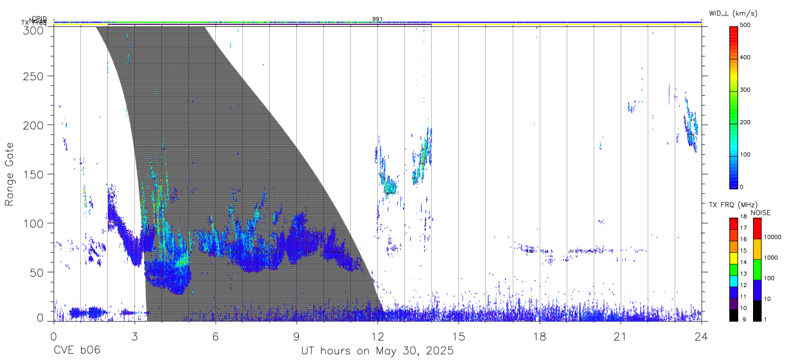Viewport: 789px width, 364px height.
Task: Click the CPID label at top left
Action: pyautogui.click(x=39, y=19)
